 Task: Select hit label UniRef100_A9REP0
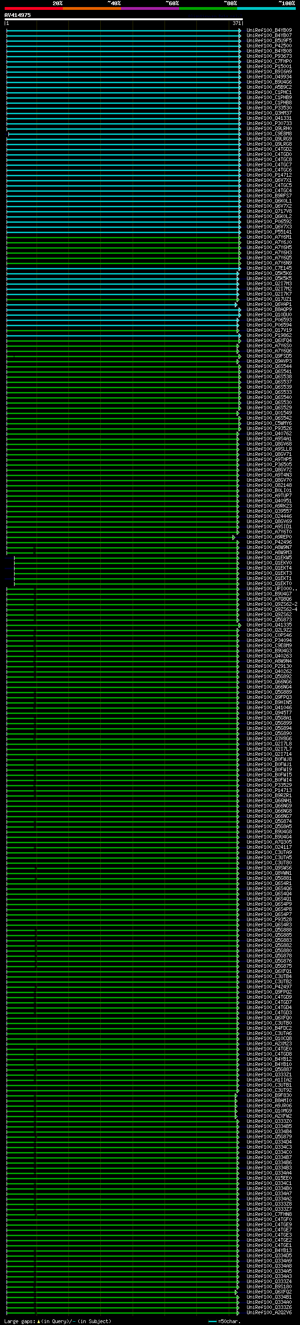pos(269,537)
